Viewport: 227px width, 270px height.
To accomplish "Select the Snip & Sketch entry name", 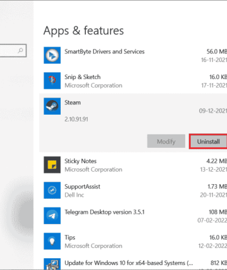I will 82,77.
